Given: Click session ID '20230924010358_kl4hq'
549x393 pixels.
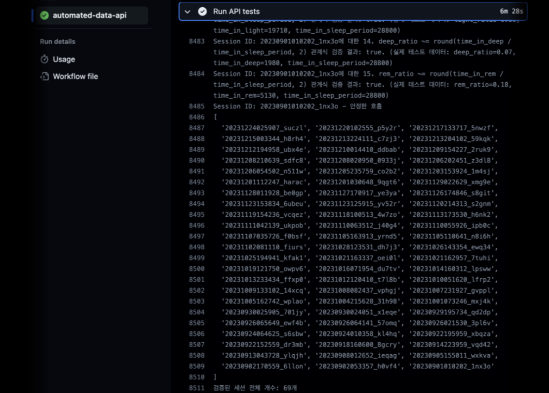Looking at the screenshot, I should pos(358,334).
